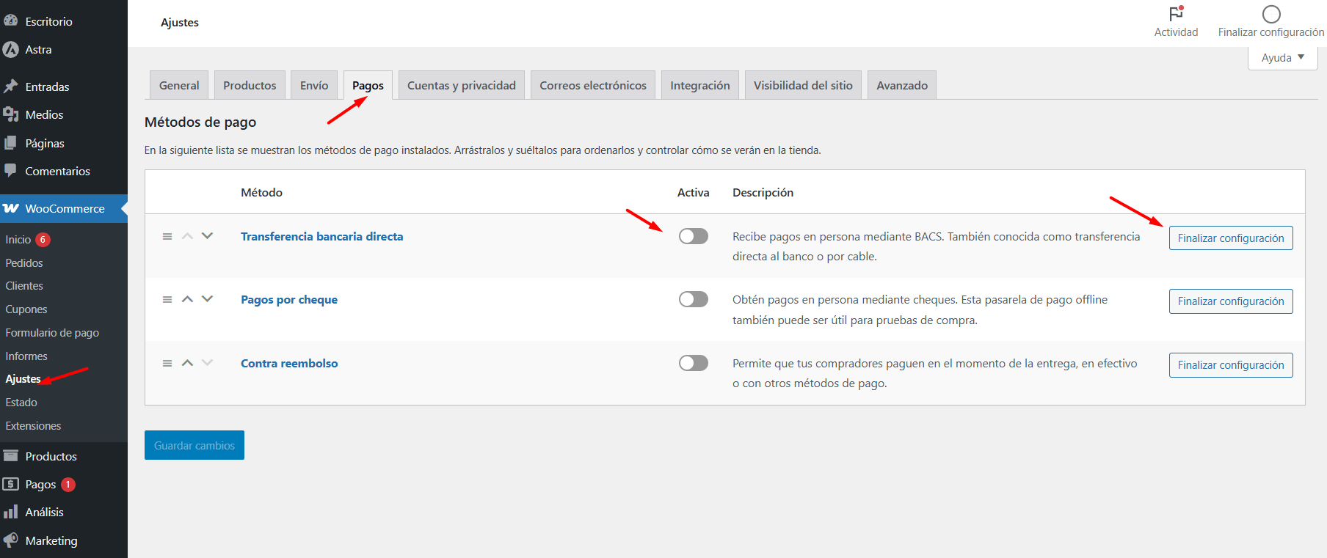
Task: Move Transferencia bancaria directa down with arrow
Action: (208, 236)
